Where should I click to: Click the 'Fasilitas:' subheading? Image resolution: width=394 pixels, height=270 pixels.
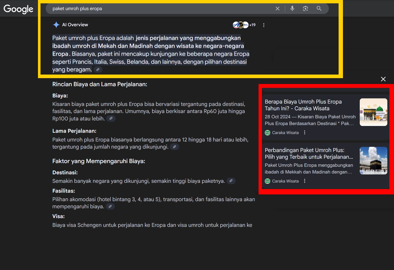(64, 191)
